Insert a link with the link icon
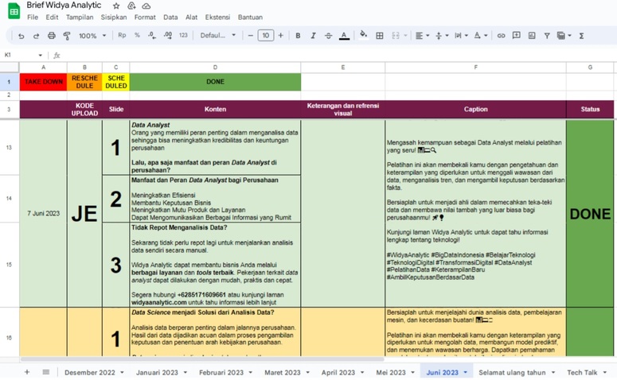617x380 pixels. (501, 36)
